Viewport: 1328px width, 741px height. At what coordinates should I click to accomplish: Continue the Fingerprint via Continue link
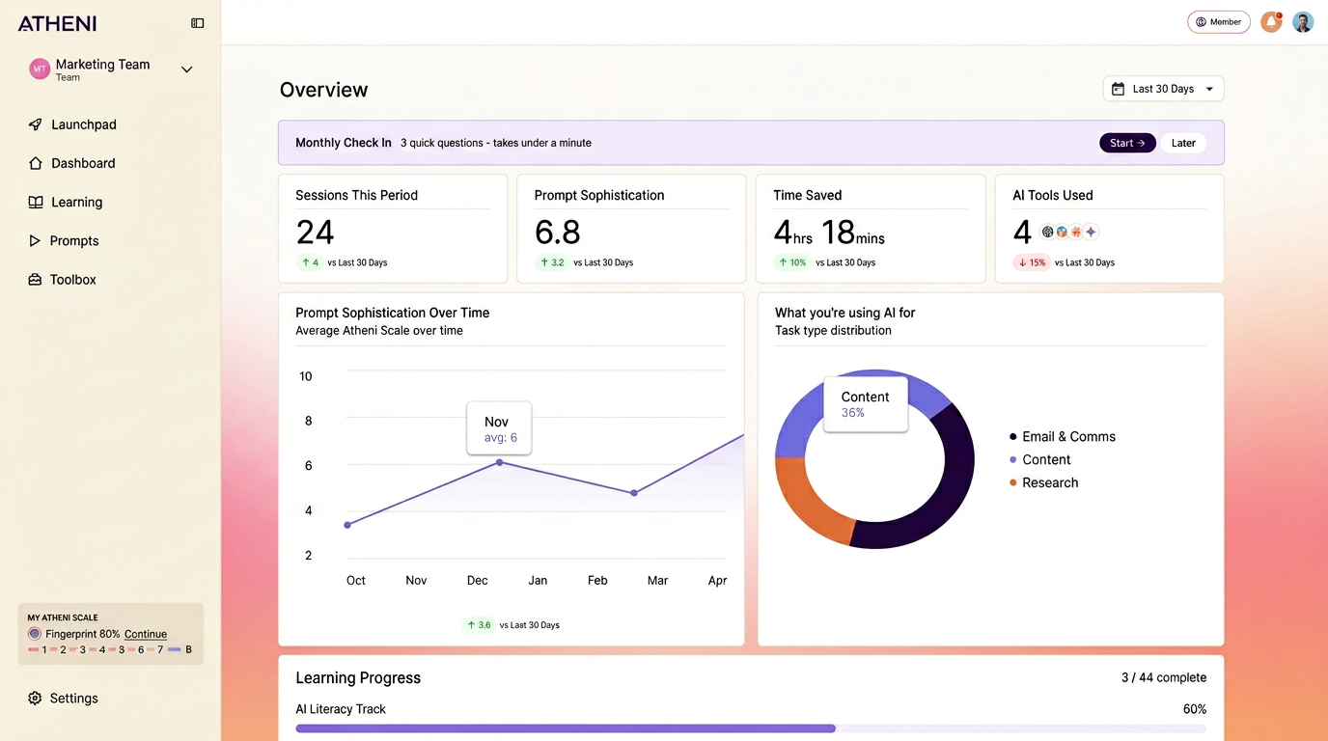[x=146, y=634]
